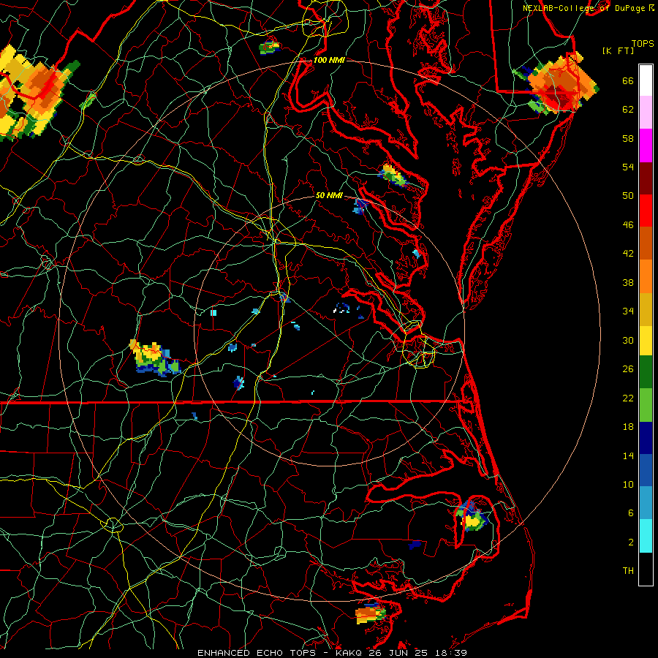The width and height of the screenshot is (658, 658).
Task: Click the small green echo near top center
Action: pyautogui.click(x=269, y=47)
